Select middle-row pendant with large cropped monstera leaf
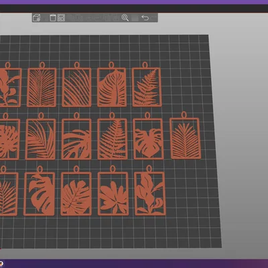Screen dimensions: 268x268 (76, 136)
